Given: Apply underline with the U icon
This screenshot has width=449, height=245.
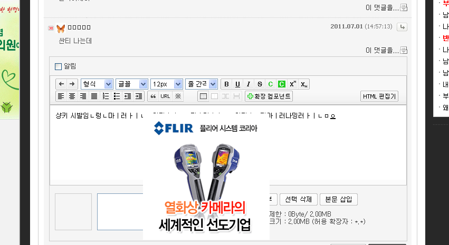Looking at the screenshot, I should click(237, 84).
